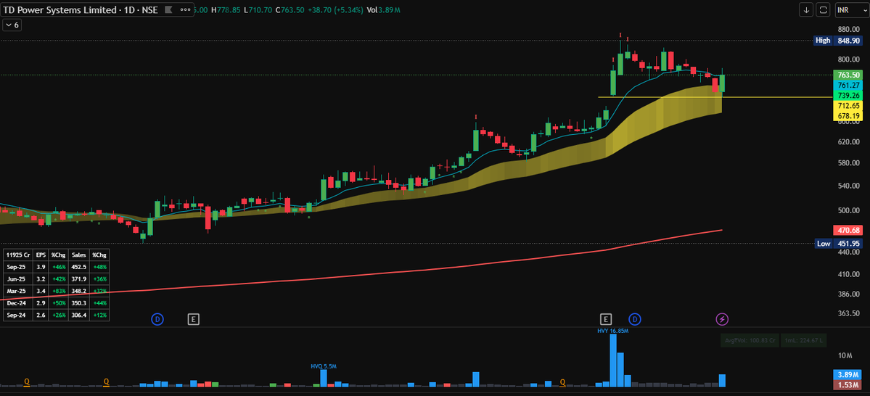The image size is (870, 396).
Task: Click the Mar-25 row label in earnings table
Action: (17, 291)
